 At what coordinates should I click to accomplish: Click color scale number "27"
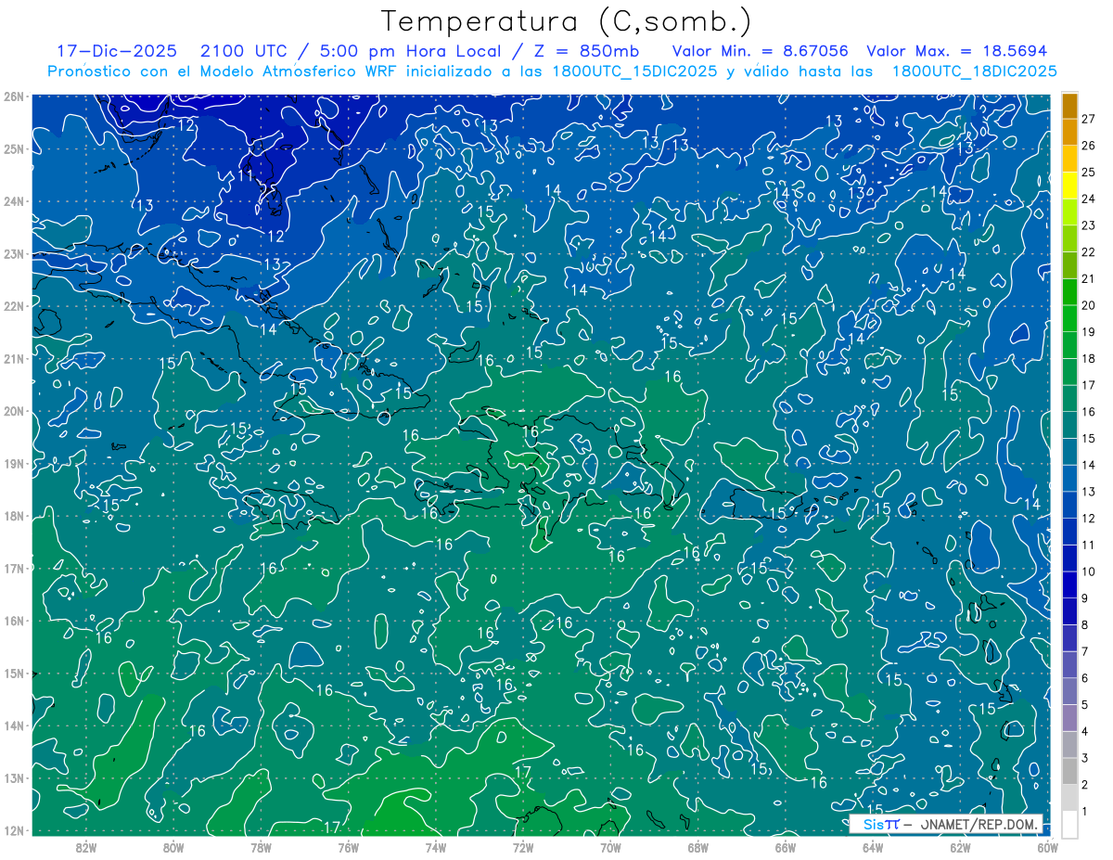[x=1089, y=119]
